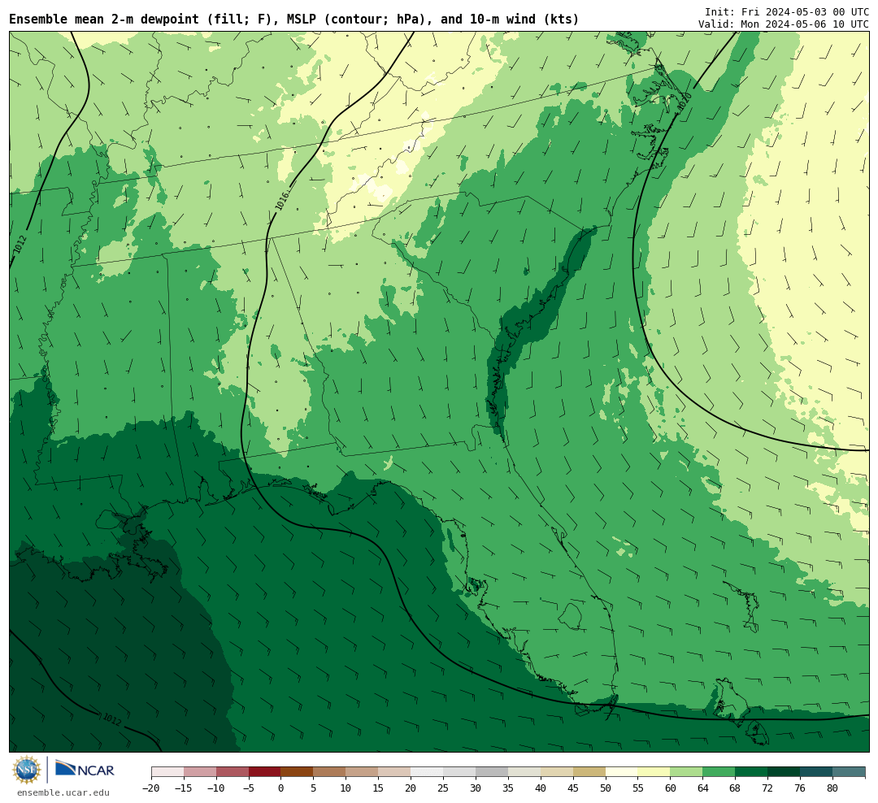Pick the dark red -5 to 0 swatch
878x803 pixels.
265,771
